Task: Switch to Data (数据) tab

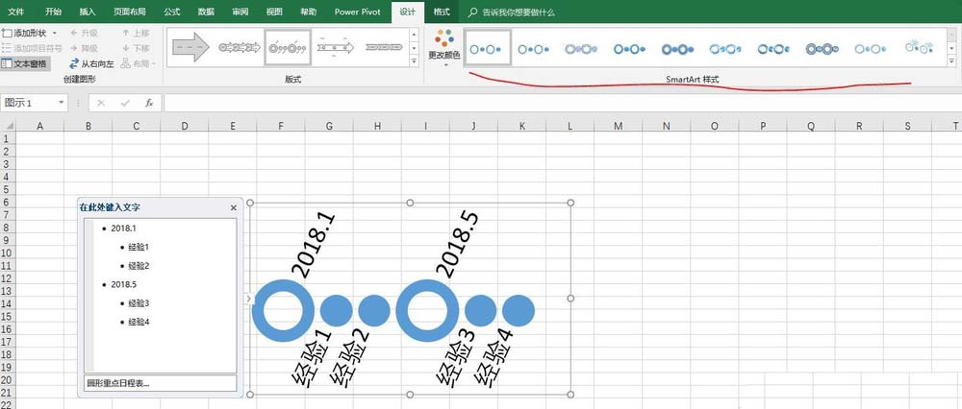Action: [x=206, y=12]
